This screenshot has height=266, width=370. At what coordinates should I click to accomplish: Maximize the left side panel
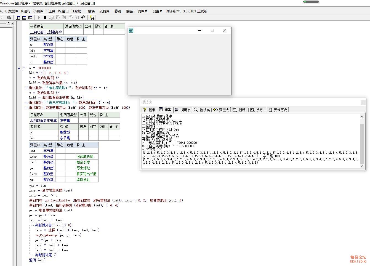tap(9, 23)
